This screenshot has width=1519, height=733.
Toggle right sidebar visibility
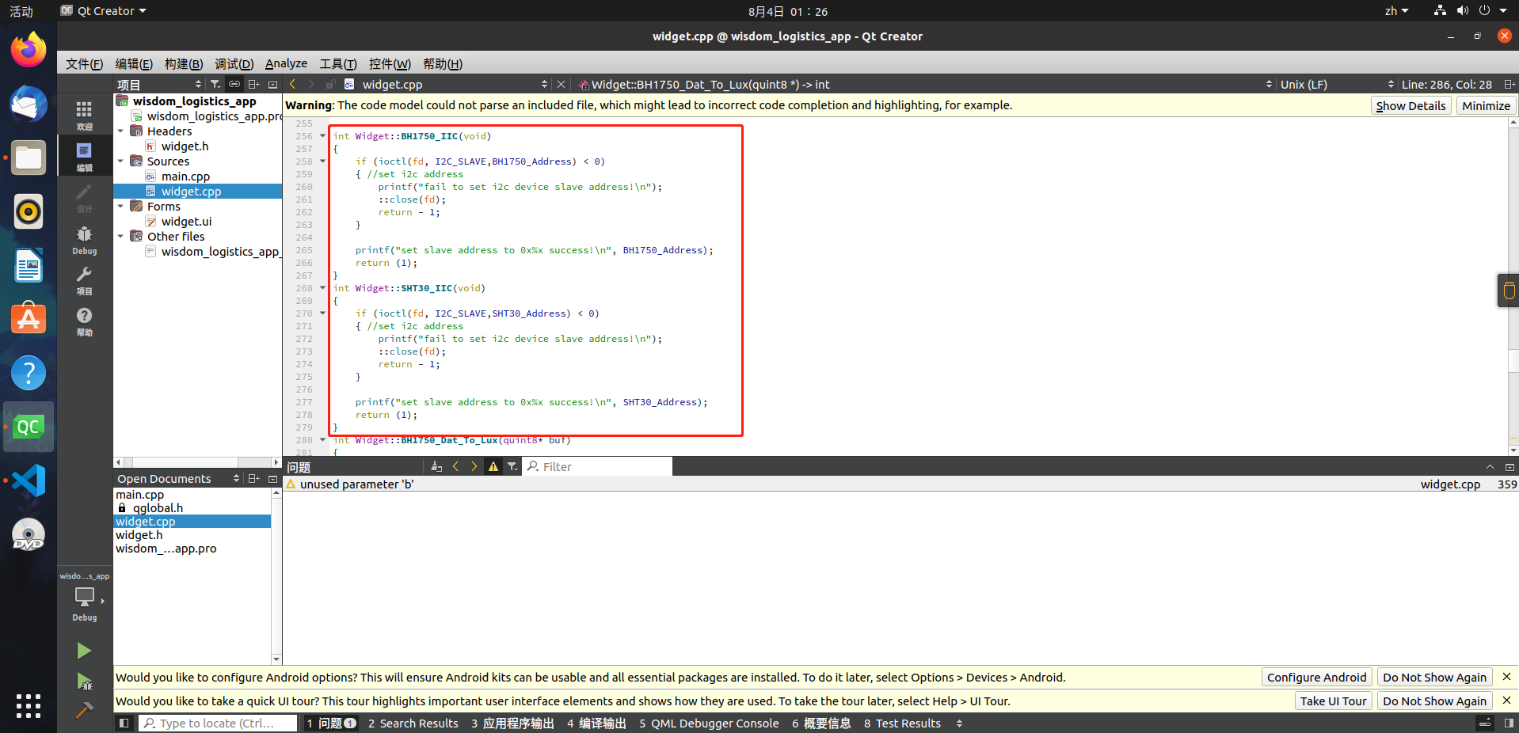[1509, 723]
